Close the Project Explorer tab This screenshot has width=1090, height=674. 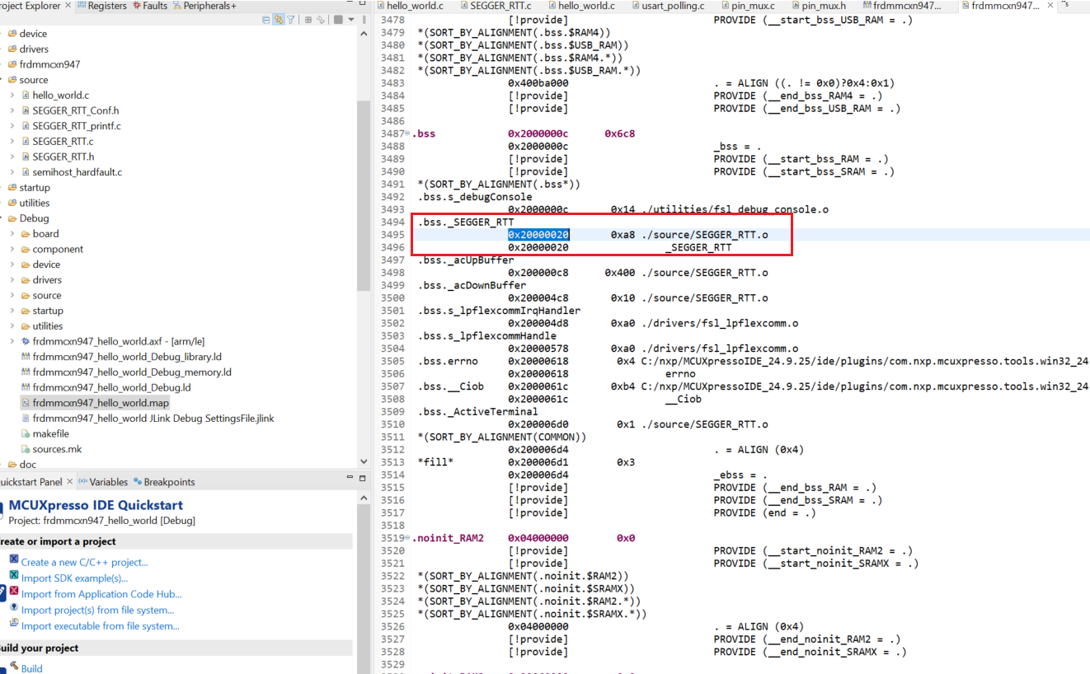68,6
